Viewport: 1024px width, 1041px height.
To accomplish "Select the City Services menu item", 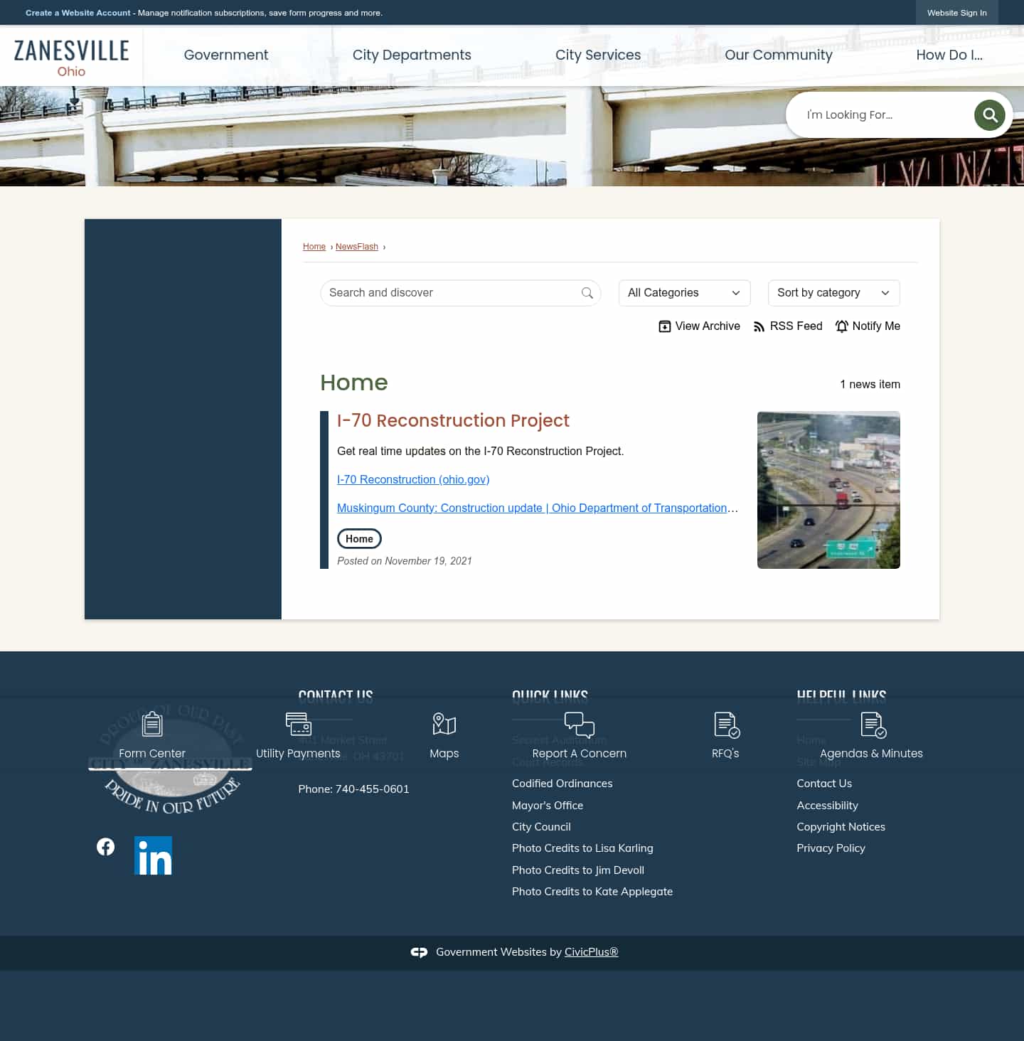I will 598,55.
